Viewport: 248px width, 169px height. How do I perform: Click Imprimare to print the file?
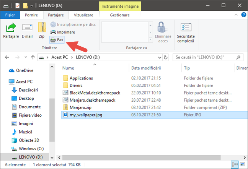click(x=63, y=32)
